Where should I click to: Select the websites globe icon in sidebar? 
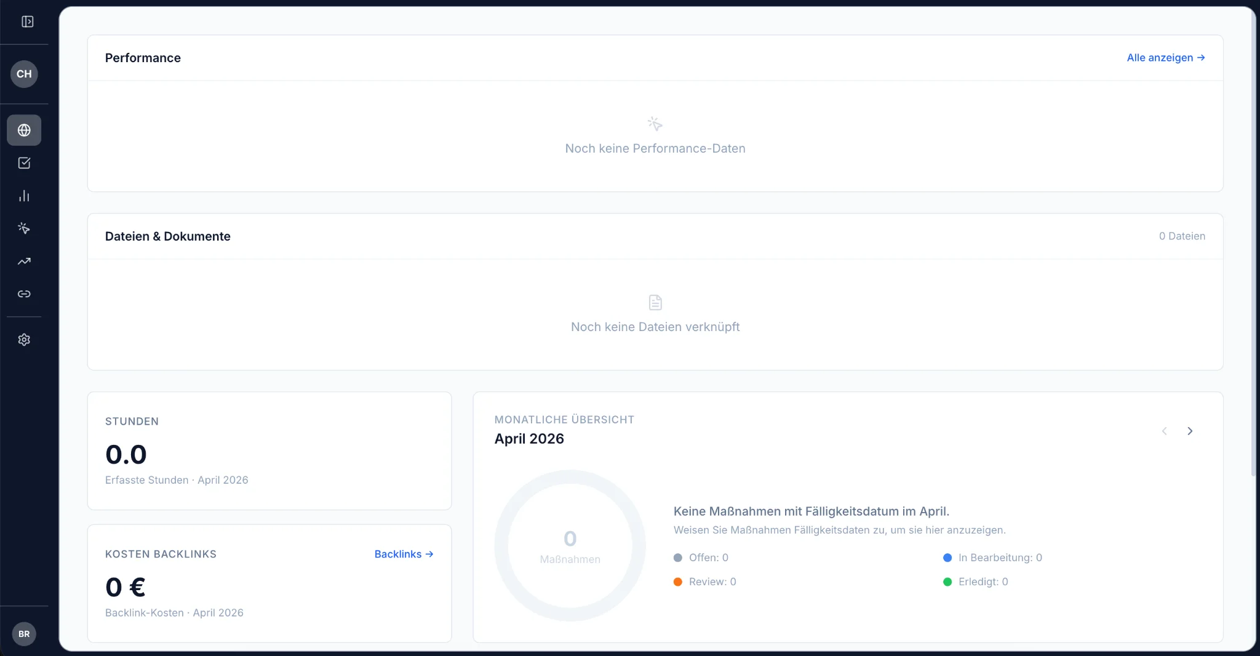[24, 130]
